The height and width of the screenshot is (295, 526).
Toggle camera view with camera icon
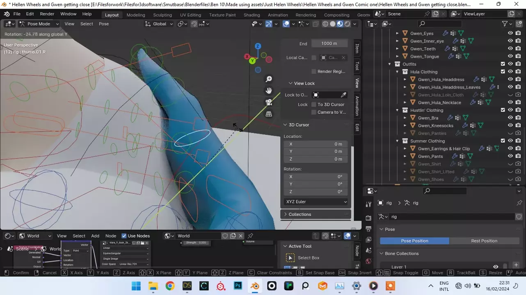[269, 102]
